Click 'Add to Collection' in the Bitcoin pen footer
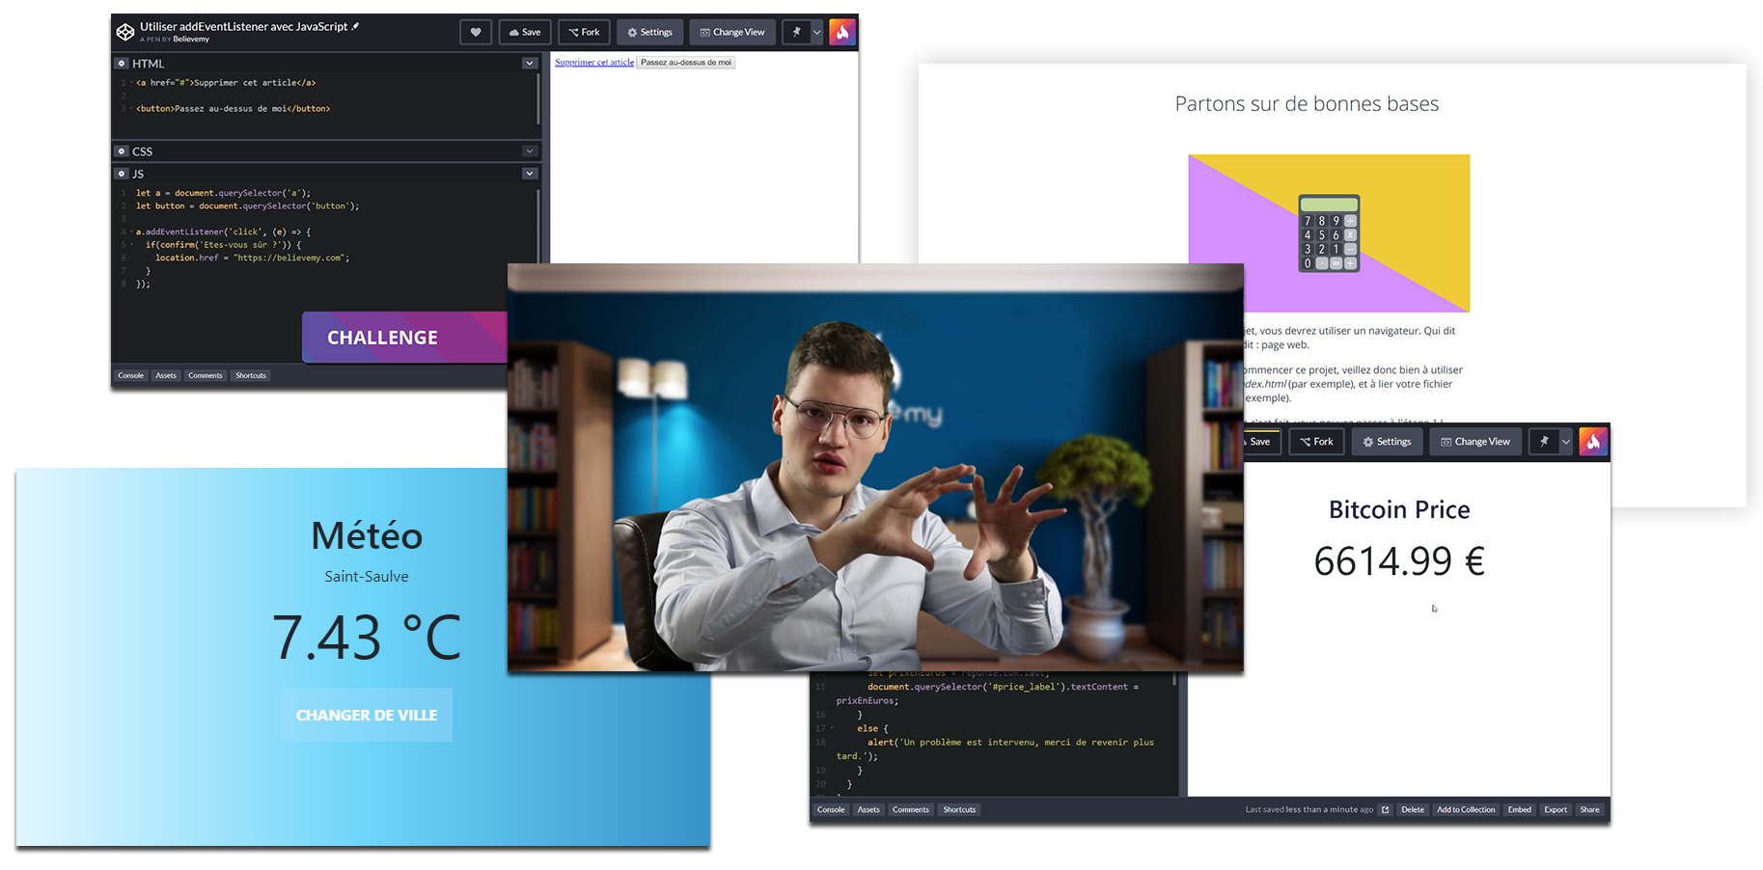This screenshot has width=1763, height=870. [1466, 809]
